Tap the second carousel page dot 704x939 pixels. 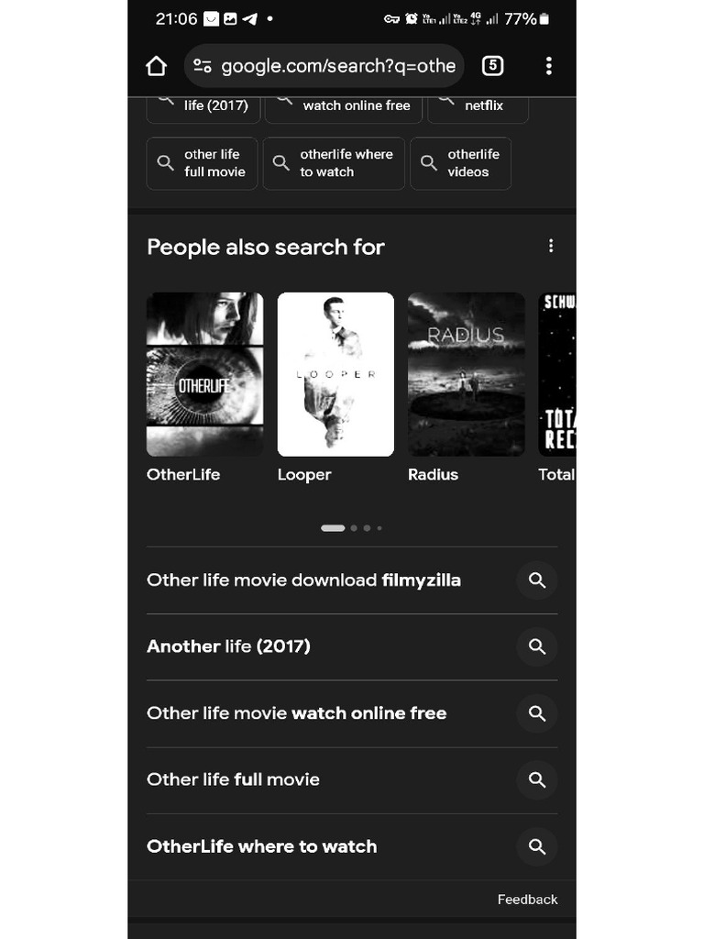pyautogui.click(x=354, y=528)
